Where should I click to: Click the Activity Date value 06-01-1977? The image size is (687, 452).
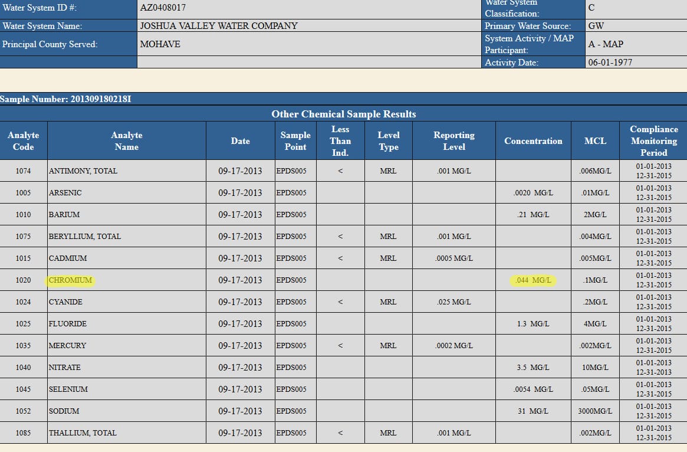click(610, 63)
